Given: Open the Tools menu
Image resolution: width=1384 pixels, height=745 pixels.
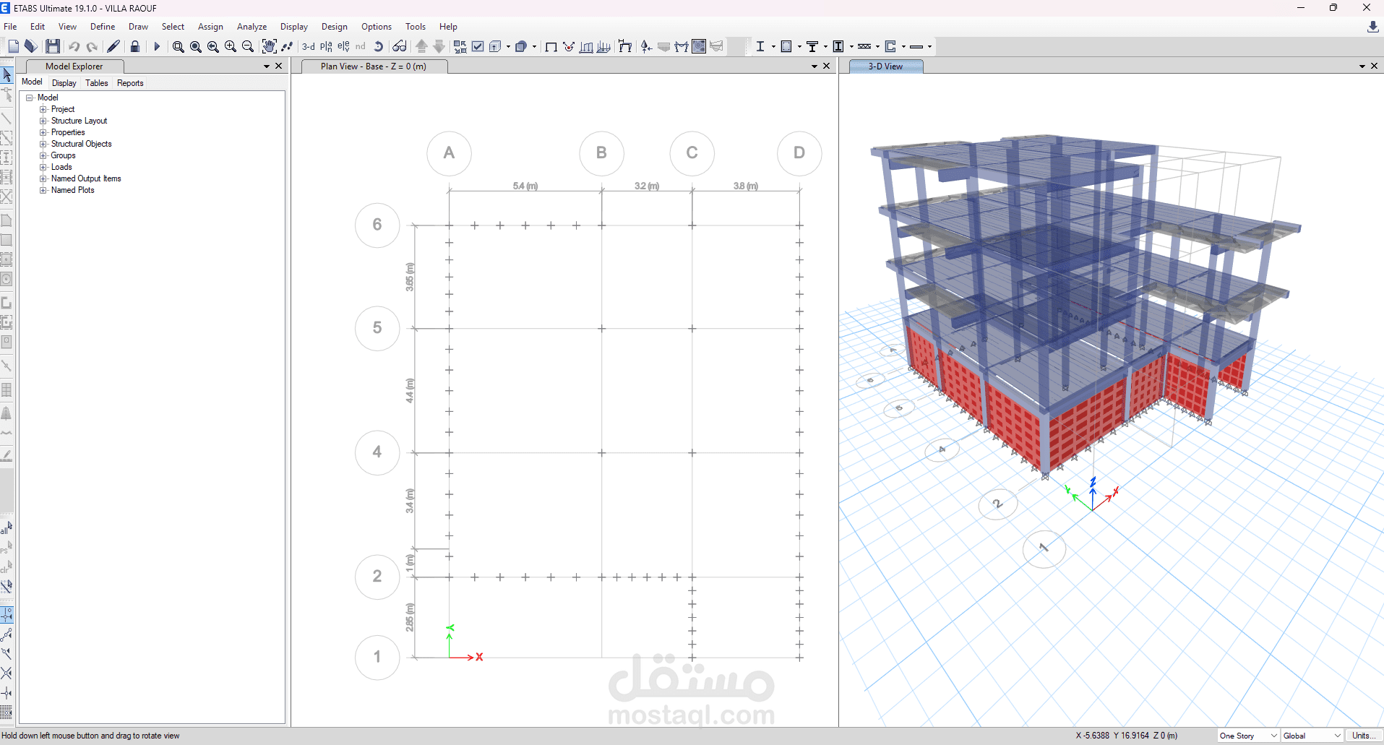Looking at the screenshot, I should pos(416,27).
